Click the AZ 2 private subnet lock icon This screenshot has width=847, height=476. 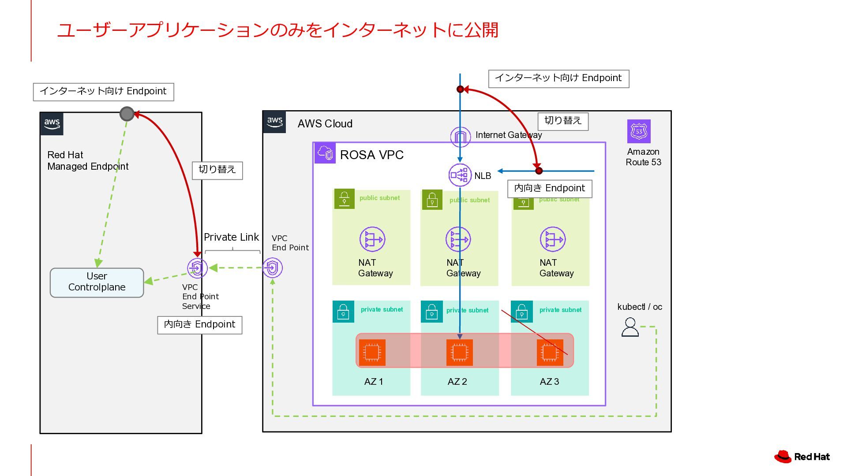(431, 312)
